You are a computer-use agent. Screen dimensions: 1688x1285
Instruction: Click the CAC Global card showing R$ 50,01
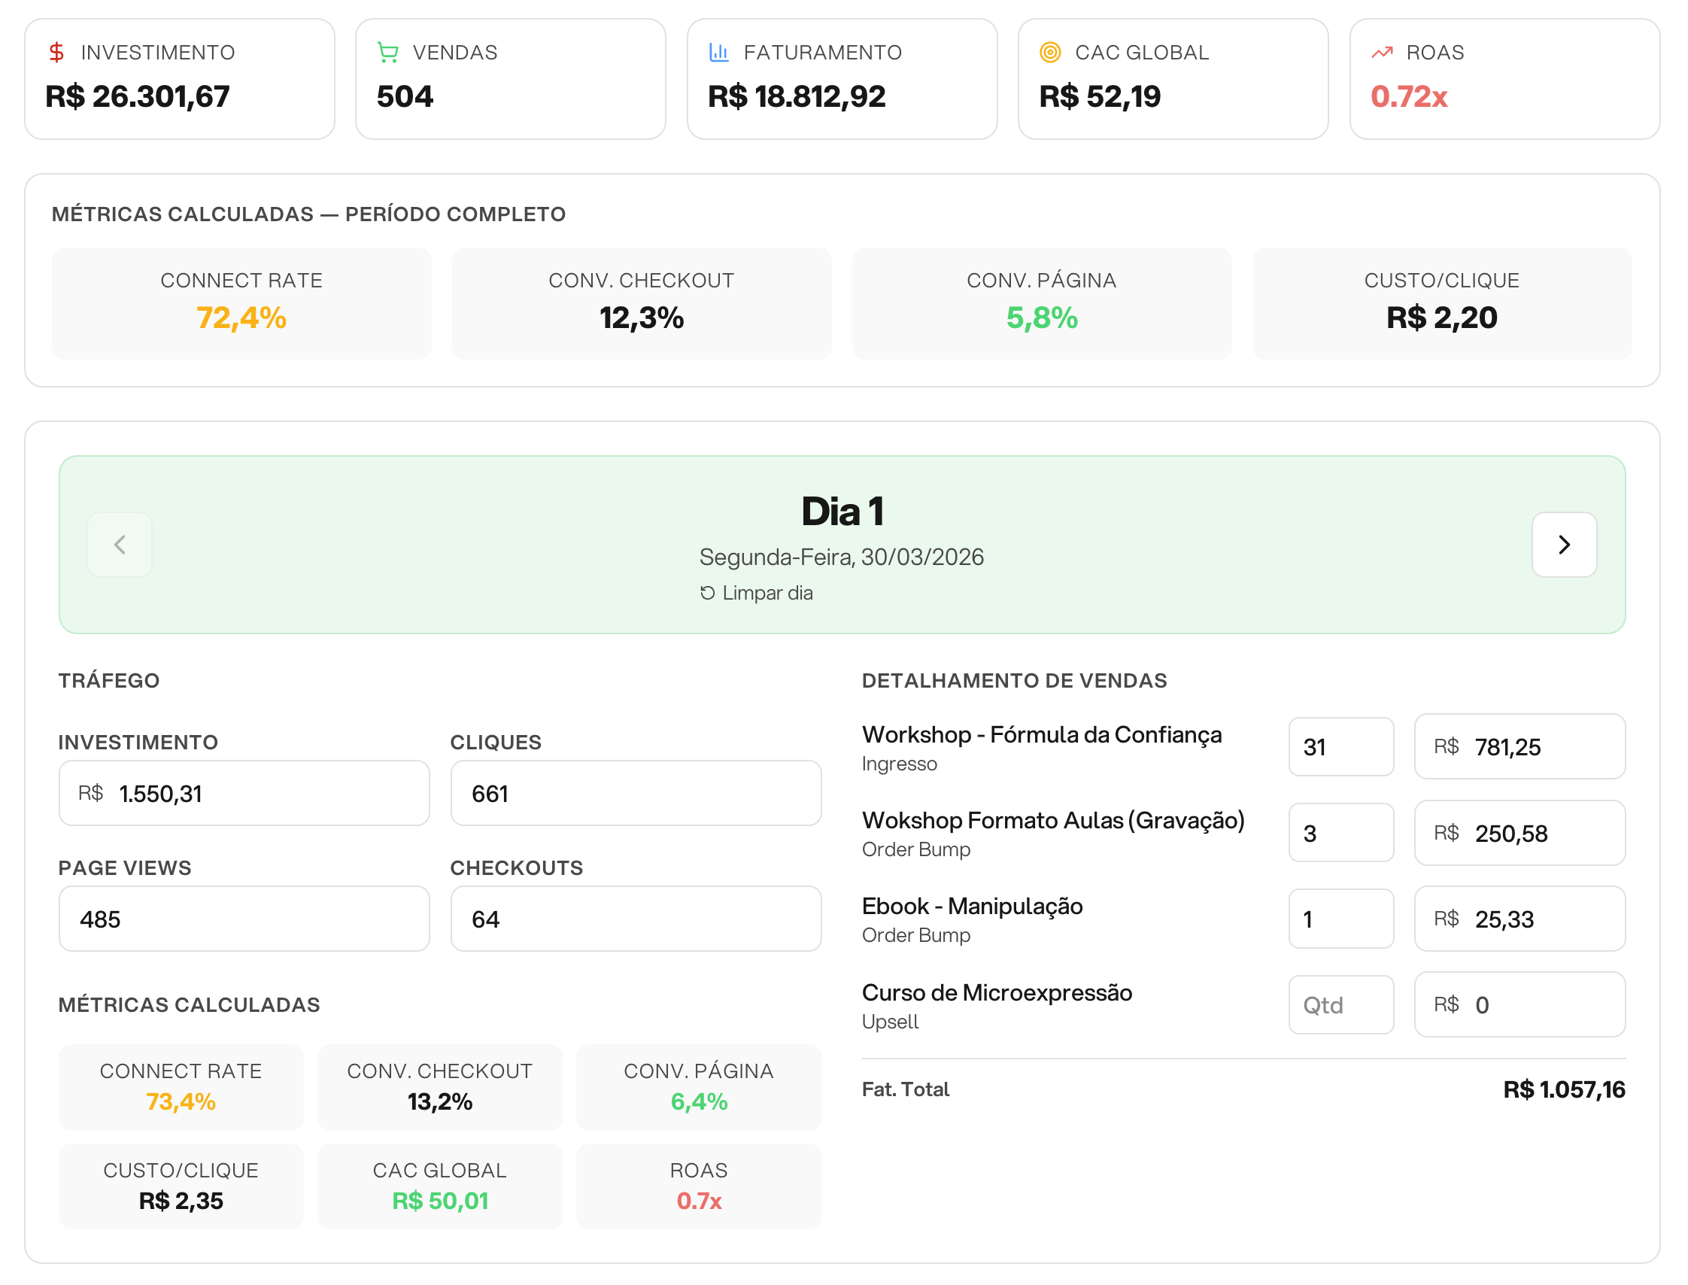point(439,1186)
